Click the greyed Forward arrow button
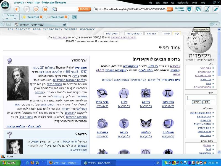The image size is (221, 166). (27, 9)
